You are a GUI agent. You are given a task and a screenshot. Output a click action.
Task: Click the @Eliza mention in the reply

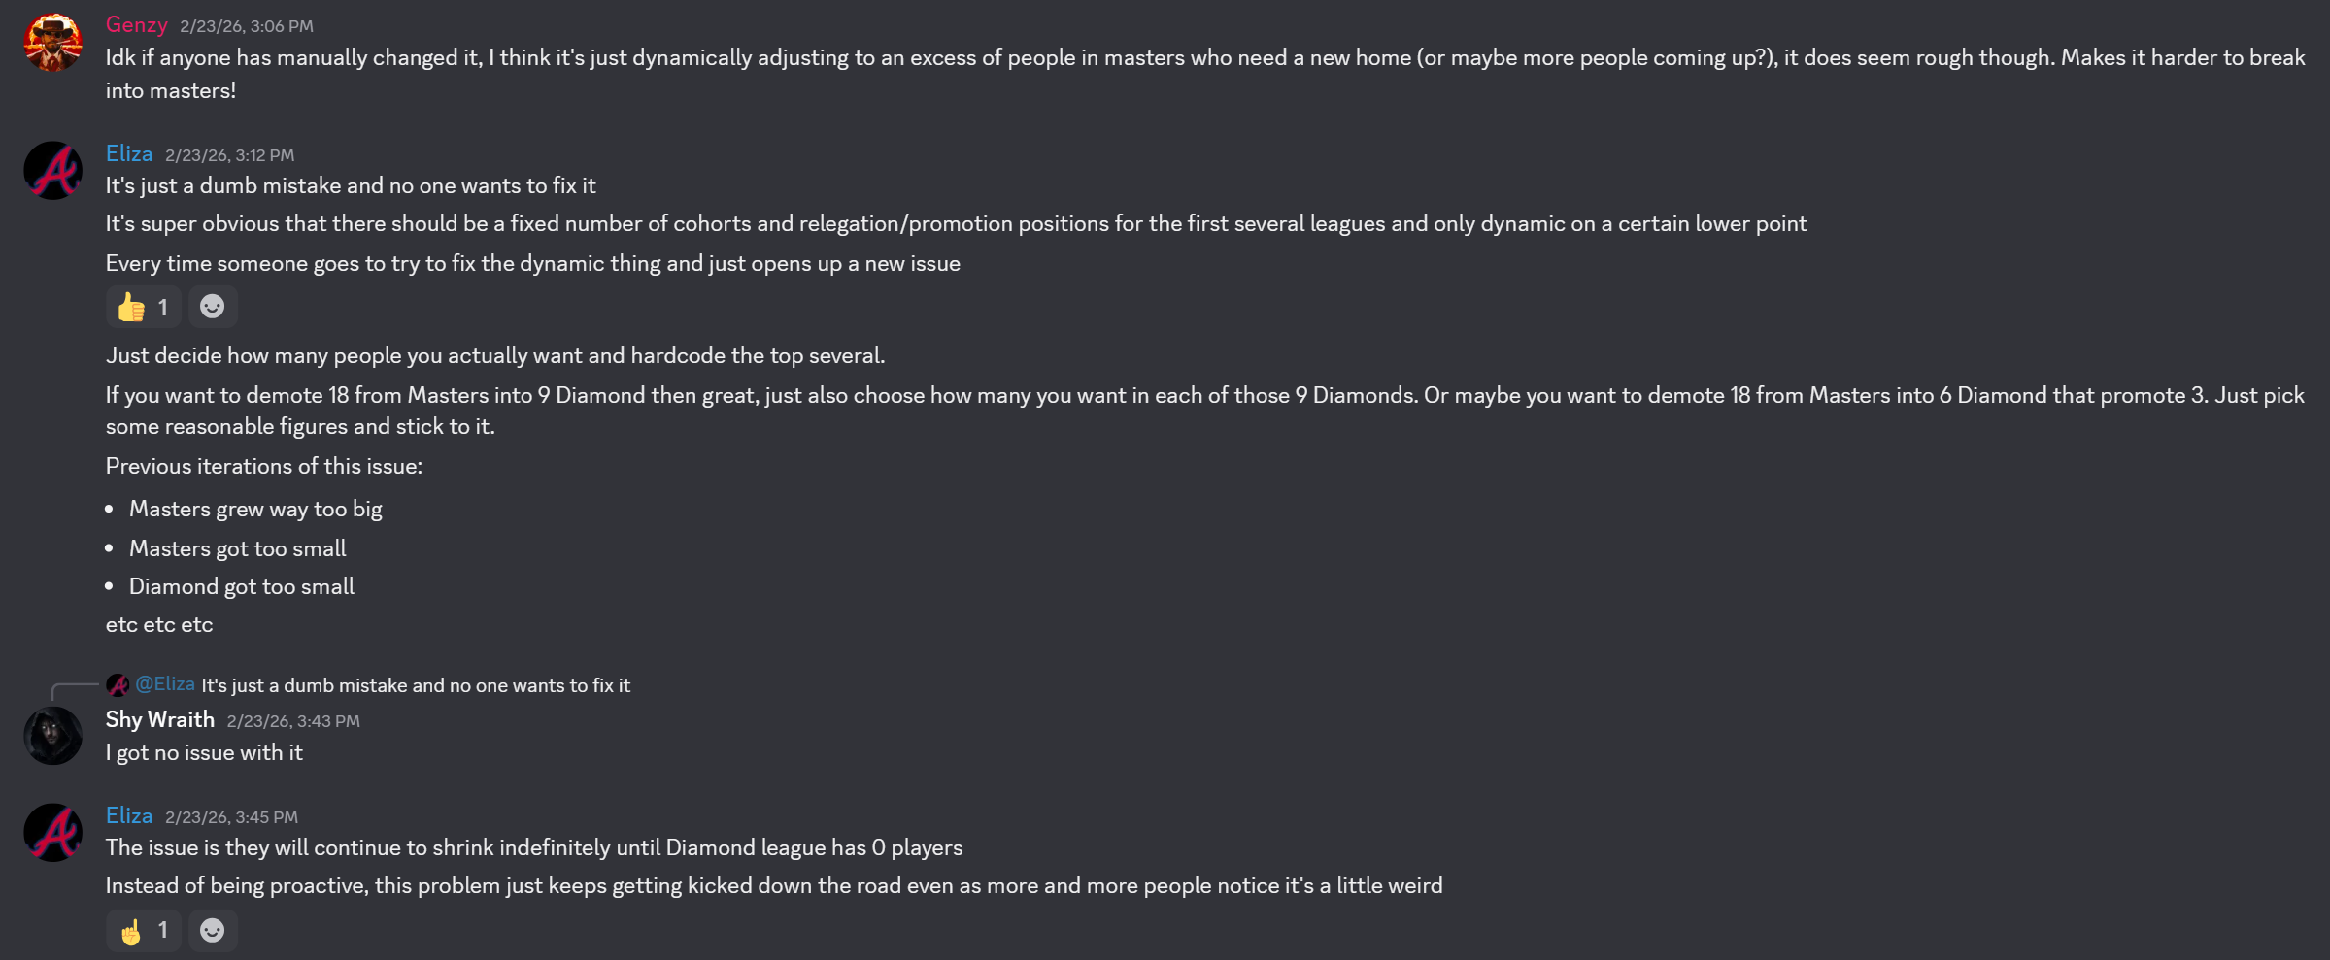(x=165, y=684)
